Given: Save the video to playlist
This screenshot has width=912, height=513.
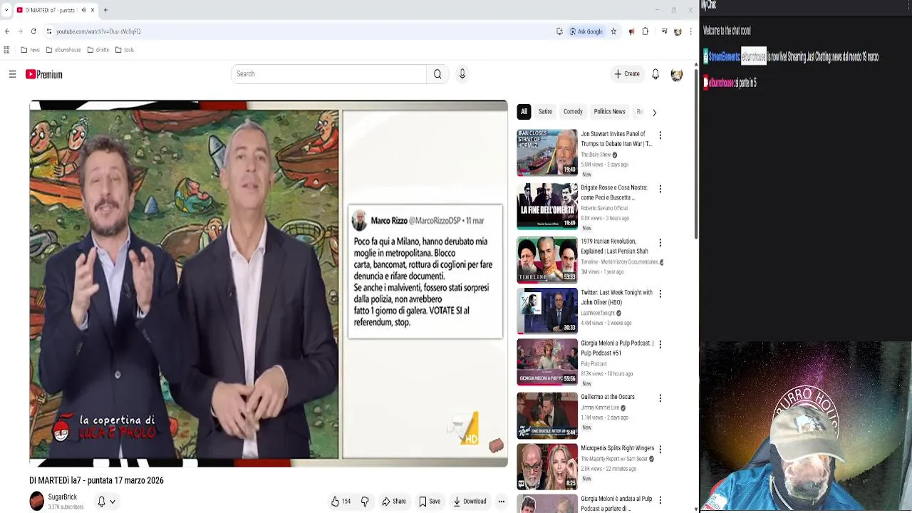Looking at the screenshot, I should [x=430, y=502].
